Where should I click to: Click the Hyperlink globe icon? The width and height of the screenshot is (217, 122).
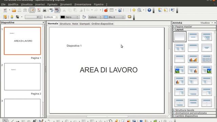click(x=120, y=10)
